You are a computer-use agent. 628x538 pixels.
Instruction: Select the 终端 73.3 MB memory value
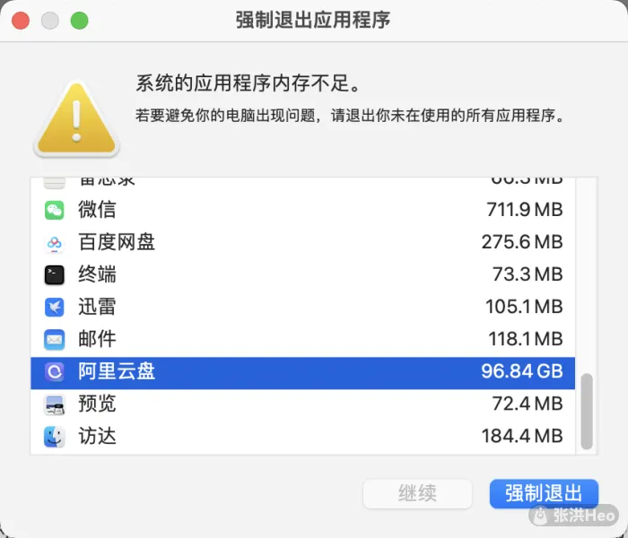coord(528,274)
